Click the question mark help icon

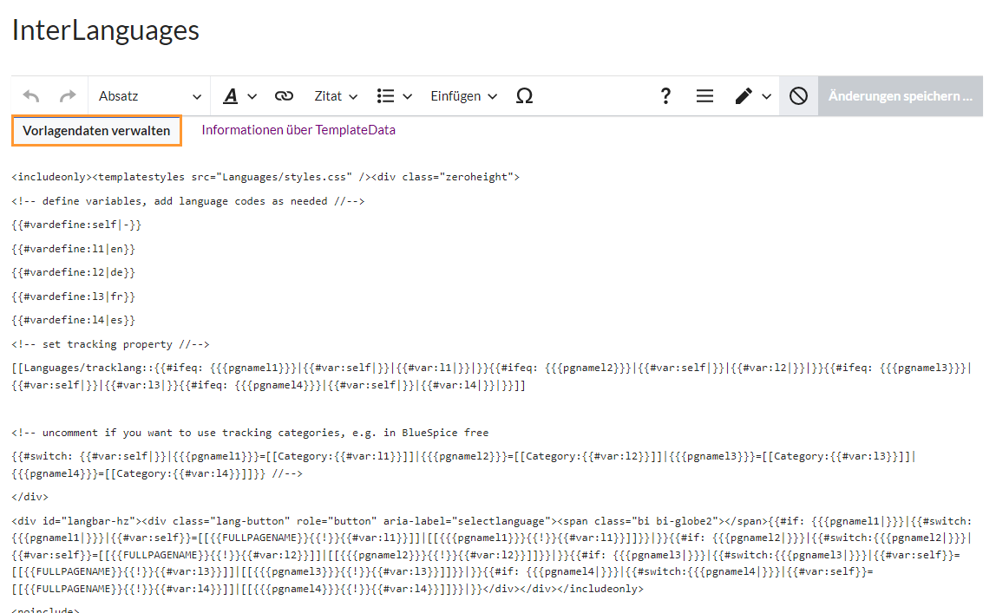coord(665,96)
